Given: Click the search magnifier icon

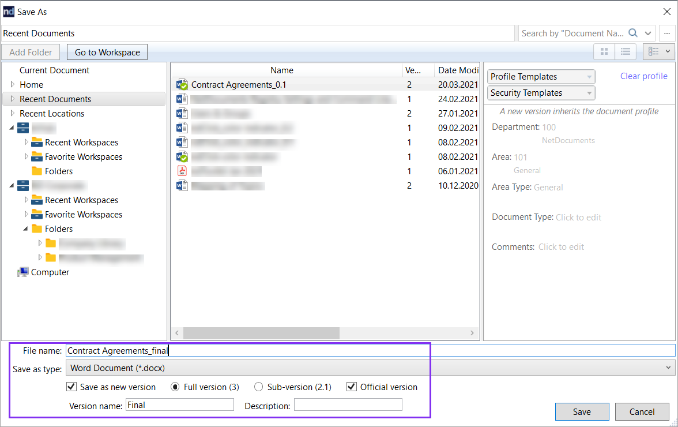Looking at the screenshot, I should [x=633, y=33].
